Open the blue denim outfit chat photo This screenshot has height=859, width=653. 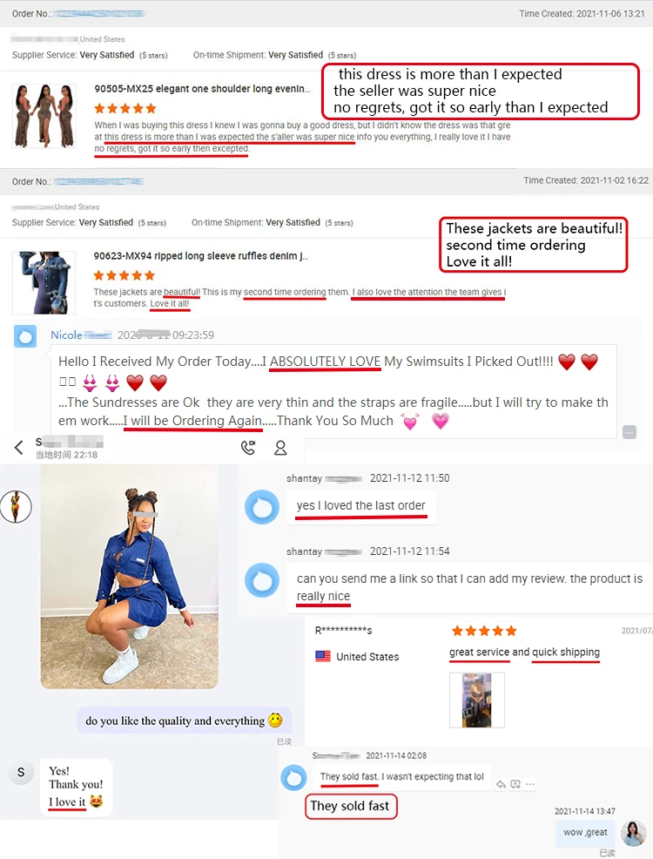click(x=129, y=577)
